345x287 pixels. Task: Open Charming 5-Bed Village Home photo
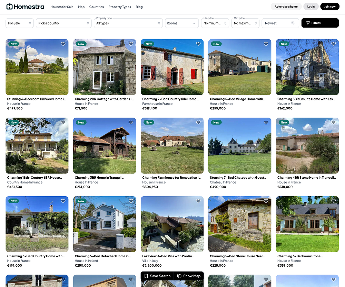(x=240, y=67)
